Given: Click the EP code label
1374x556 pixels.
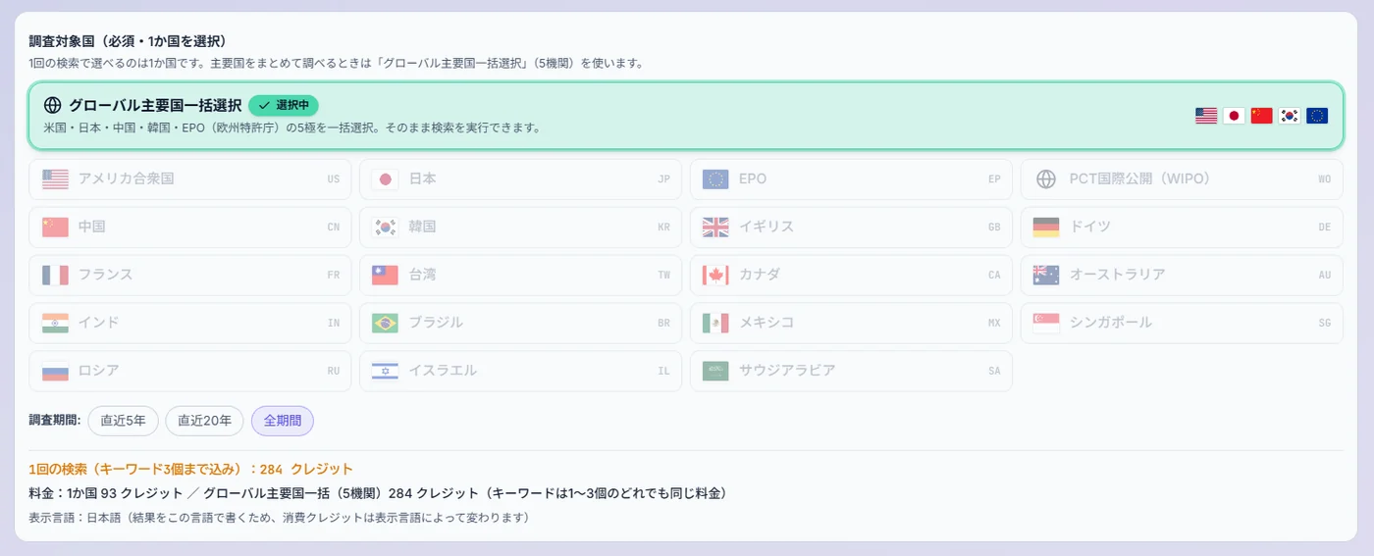Looking at the screenshot, I should click(x=994, y=179).
